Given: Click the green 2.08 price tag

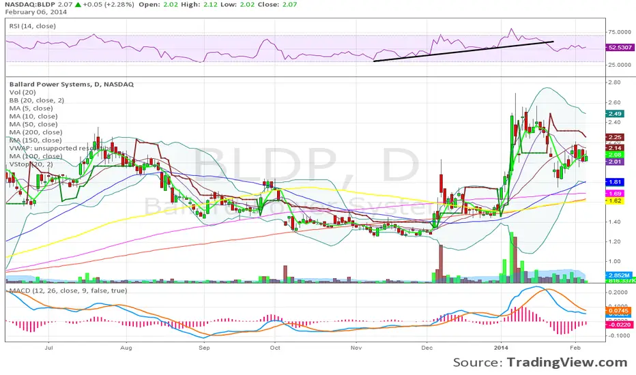Looking at the screenshot, I should [615, 155].
